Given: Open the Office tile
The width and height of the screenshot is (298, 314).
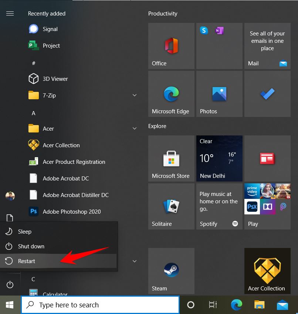Looking at the screenshot, I should [x=172, y=46].
